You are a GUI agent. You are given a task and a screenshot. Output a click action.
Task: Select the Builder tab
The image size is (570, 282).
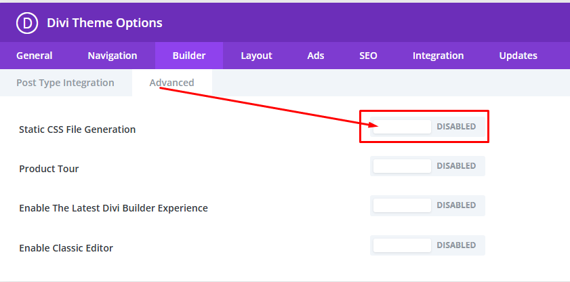pos(189,56)
